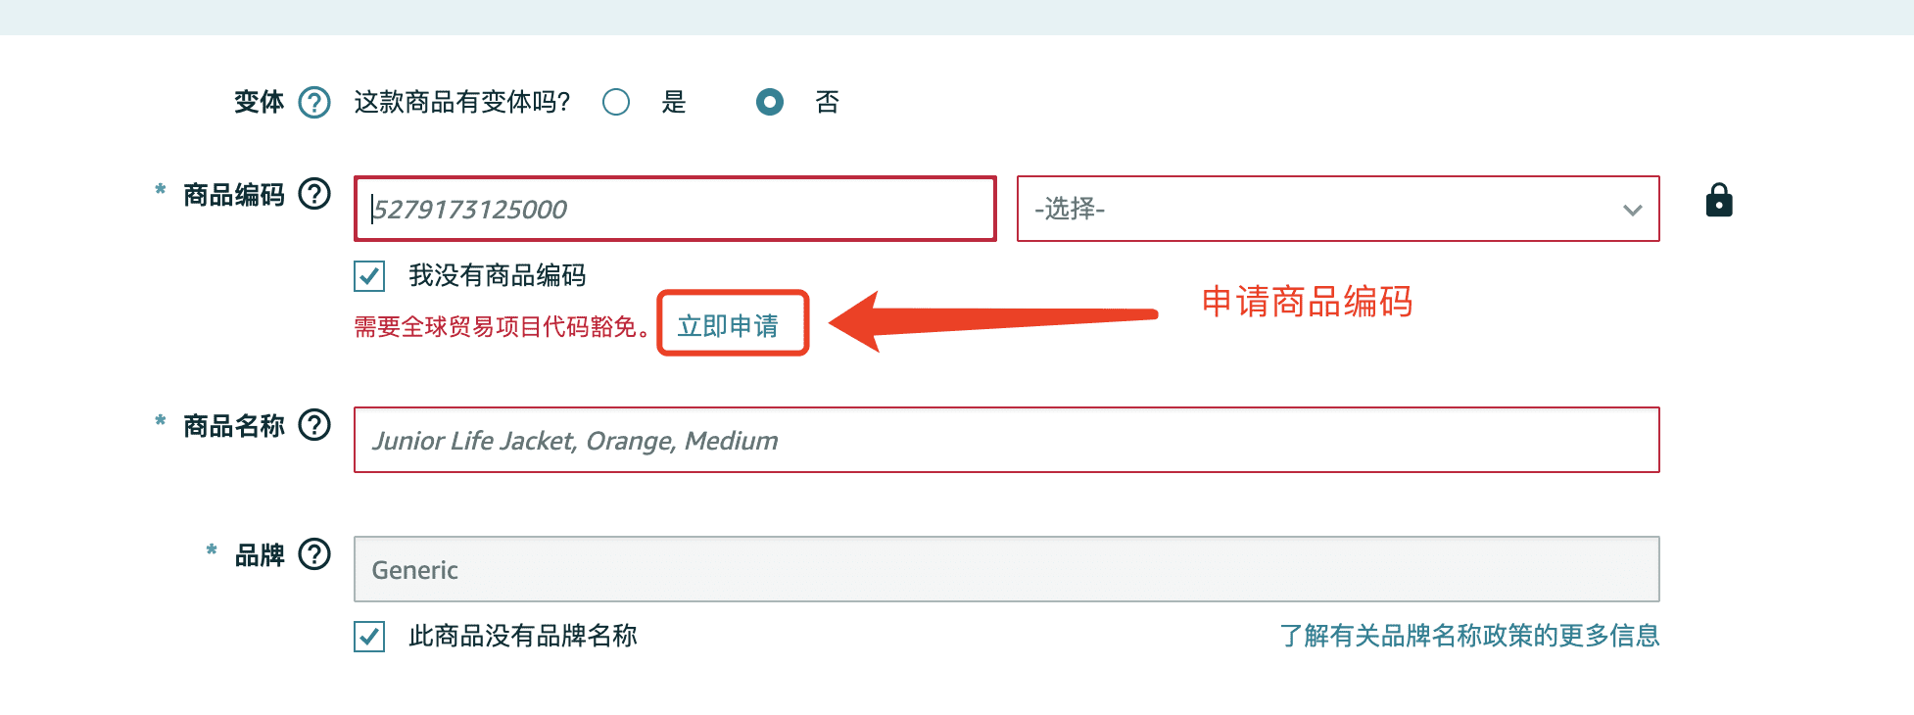Uncheck 此商品没有品牌名称
The height and width of the screenshot is (715, 1914).
coord(368,636)
